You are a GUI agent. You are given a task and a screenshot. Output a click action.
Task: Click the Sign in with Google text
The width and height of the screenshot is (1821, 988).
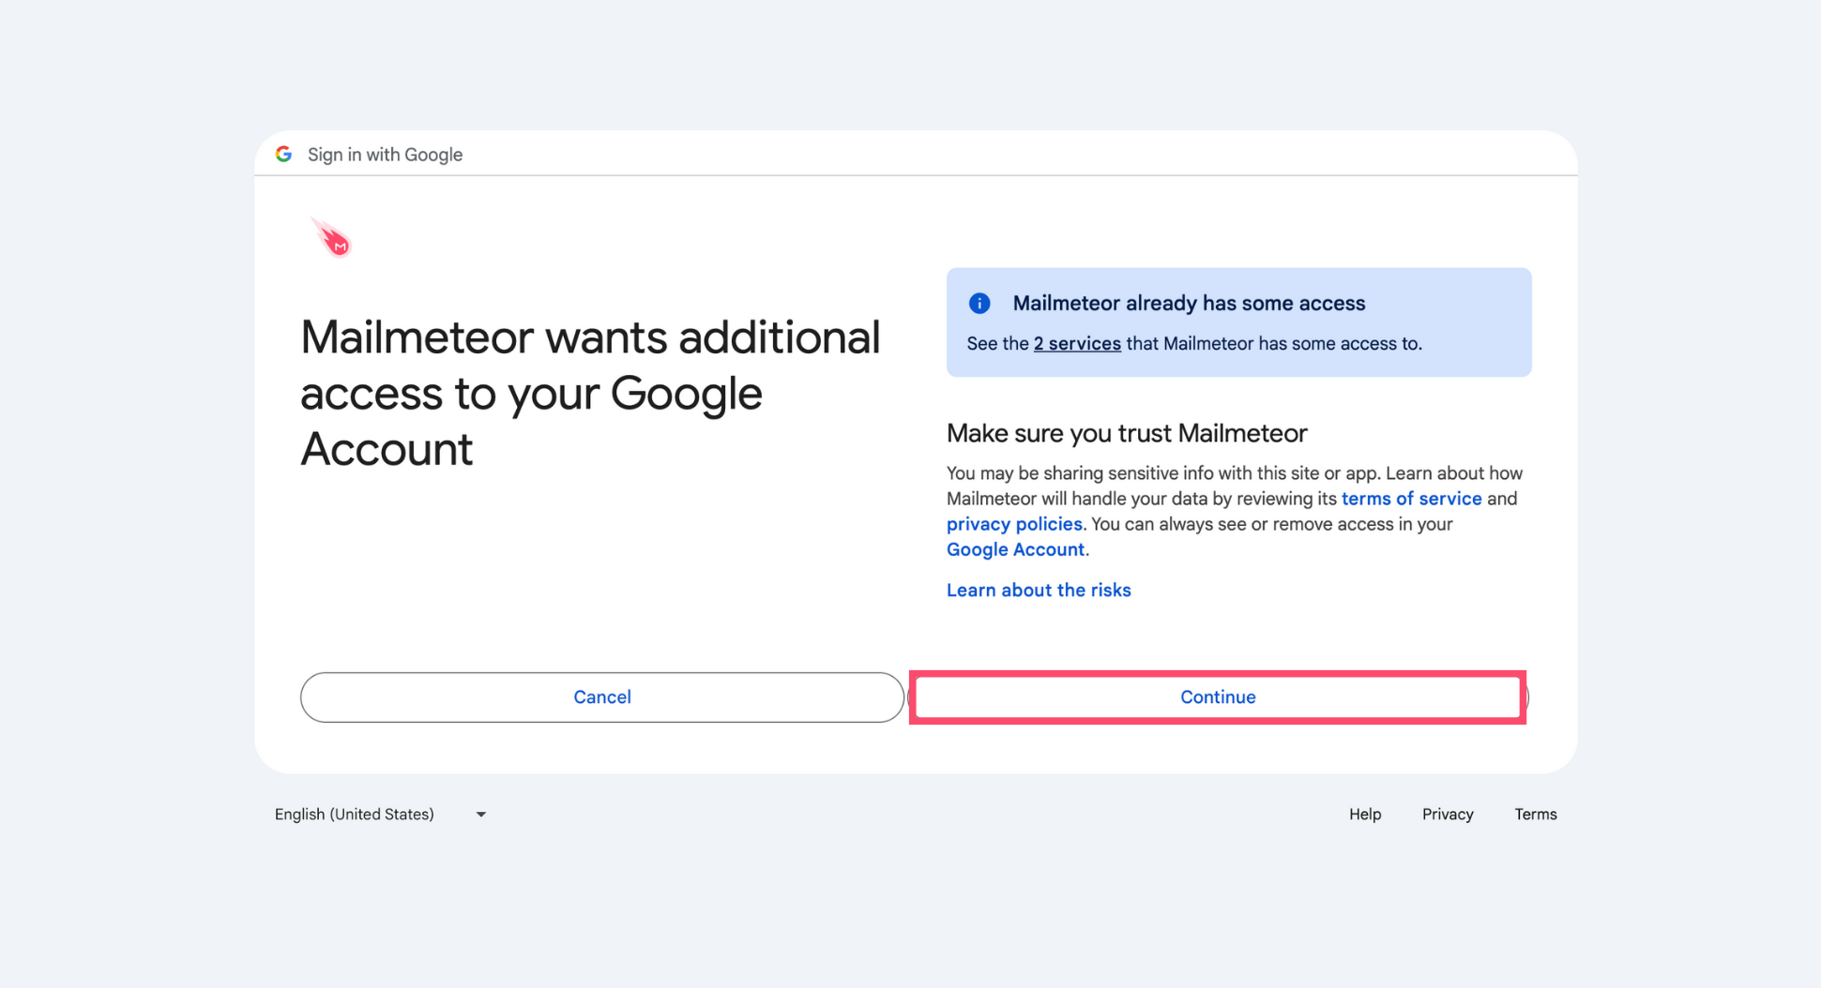pos(386,155)
